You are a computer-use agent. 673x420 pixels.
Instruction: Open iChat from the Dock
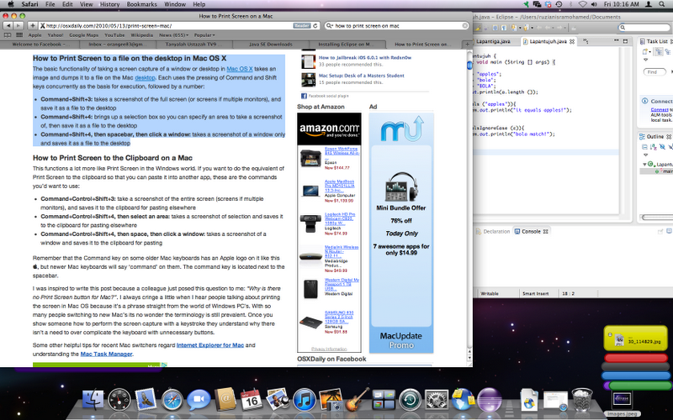pyautogui.click(x=199, y=400)
